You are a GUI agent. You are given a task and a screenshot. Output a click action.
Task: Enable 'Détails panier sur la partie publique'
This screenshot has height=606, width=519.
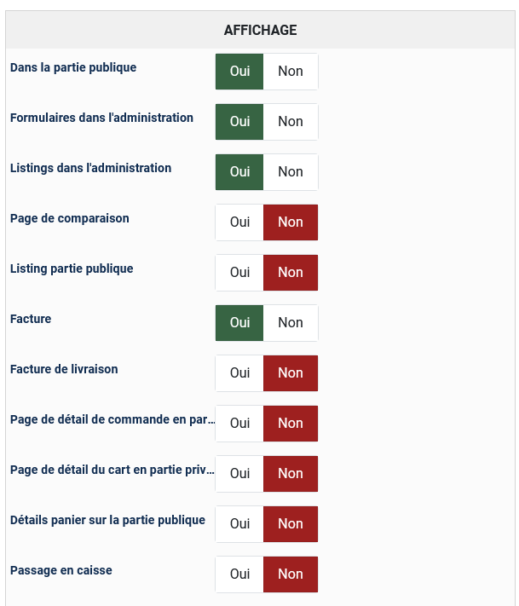[x=239, y=524]
